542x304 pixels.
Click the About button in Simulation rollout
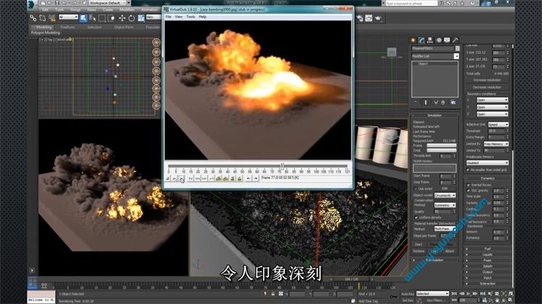[449, 251]
